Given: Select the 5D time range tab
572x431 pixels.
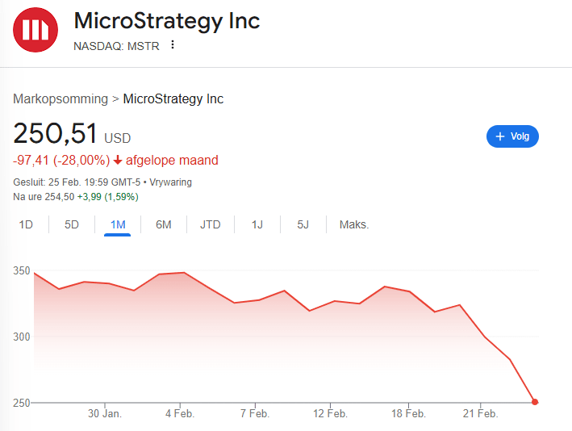Looking at the screenshot, I should point(72,224).
